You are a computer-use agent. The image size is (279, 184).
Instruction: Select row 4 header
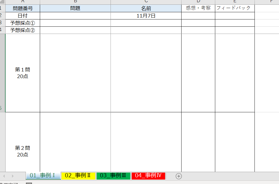click(3, 30)
